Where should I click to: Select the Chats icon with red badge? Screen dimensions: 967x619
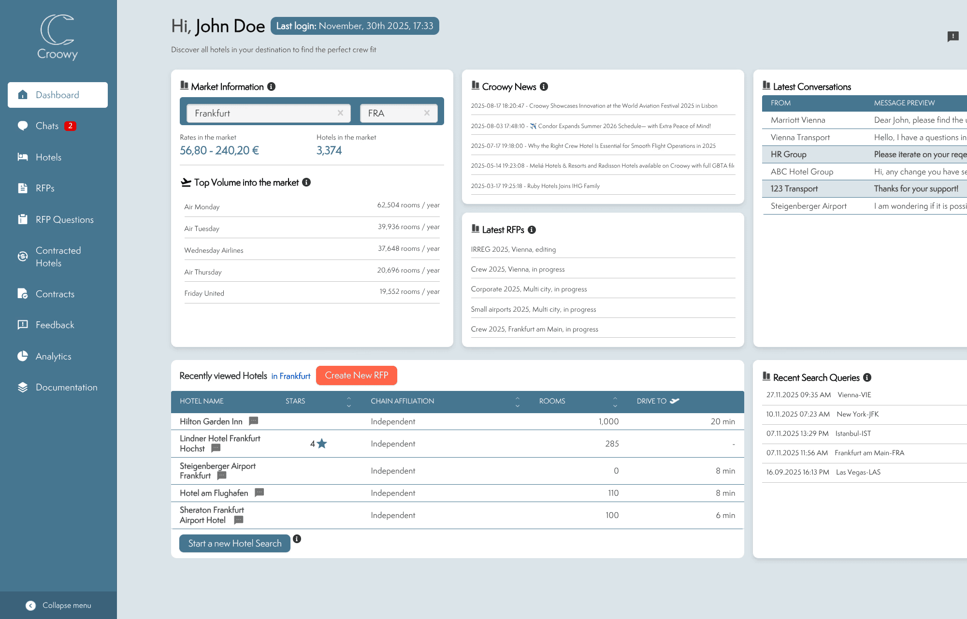(x=22, y=126)
